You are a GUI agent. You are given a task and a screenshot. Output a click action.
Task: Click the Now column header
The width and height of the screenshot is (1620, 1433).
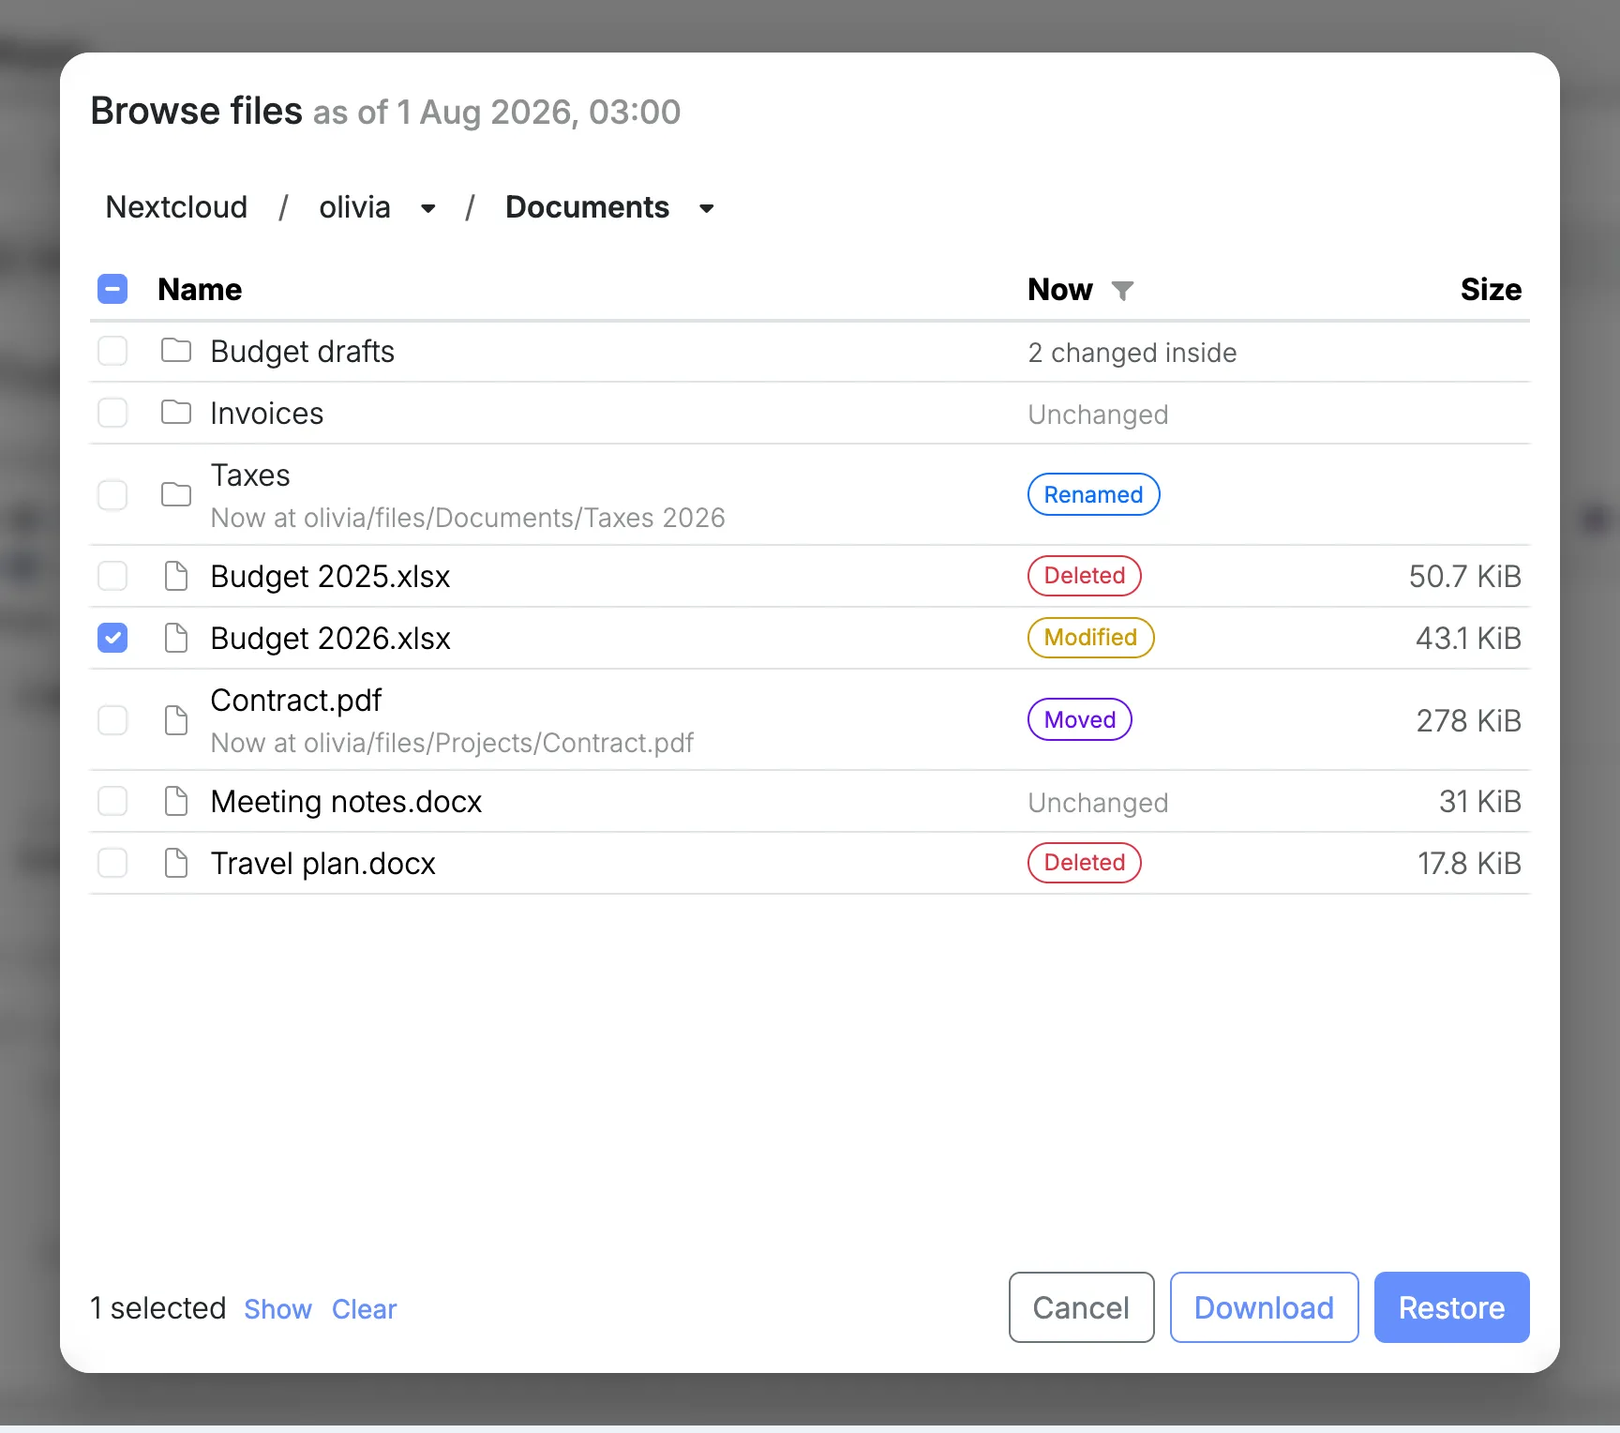pos(1060,290)
